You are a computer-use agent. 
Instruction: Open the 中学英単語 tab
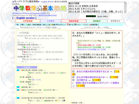click(x=28, y=21)
